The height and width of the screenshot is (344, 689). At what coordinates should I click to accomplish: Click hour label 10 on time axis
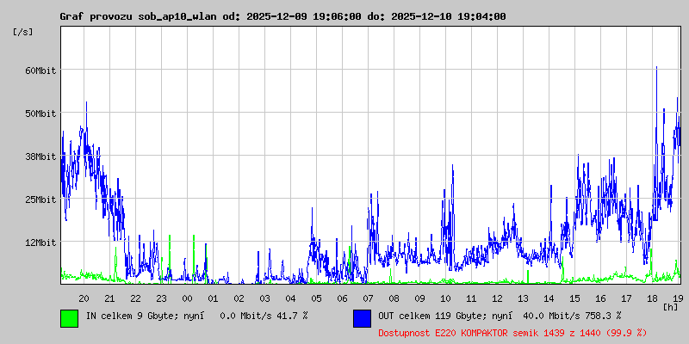click(x=445, y=298)
